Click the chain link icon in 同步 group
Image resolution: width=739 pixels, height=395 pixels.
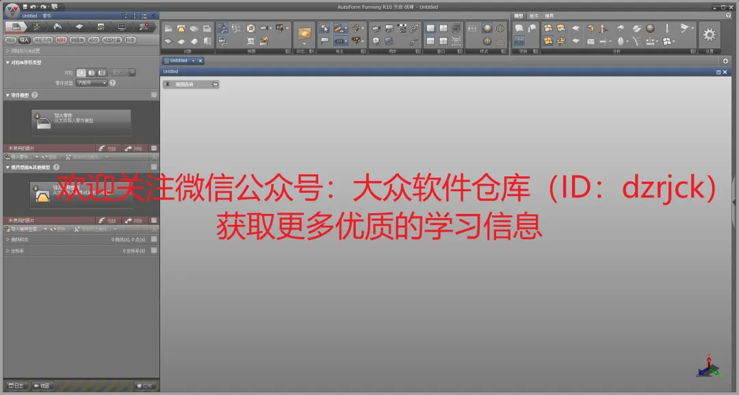coord(414,29)
